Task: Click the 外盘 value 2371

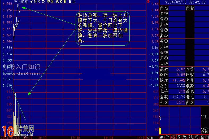Action: [181, 103]
